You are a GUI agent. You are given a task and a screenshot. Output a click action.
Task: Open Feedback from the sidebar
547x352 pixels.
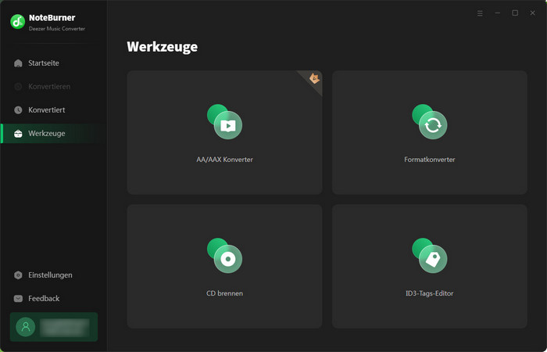pos(54,299)
